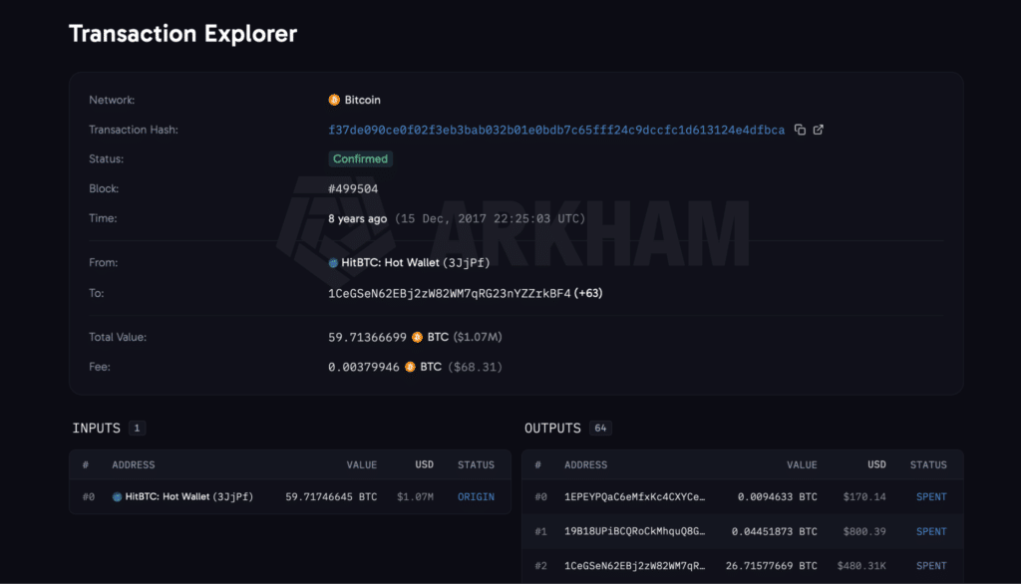
Task: Click the USD column header in Inputs table
Action: (x=425, y=464)
